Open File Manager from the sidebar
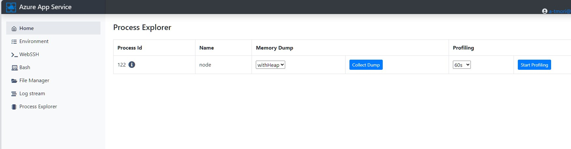Image resolution: width=571 pixels, height=149 pixels. [x=34, y=81]
